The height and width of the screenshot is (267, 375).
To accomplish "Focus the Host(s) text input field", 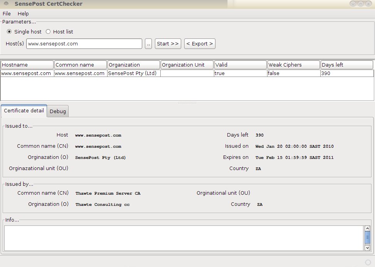I will 84,44.
